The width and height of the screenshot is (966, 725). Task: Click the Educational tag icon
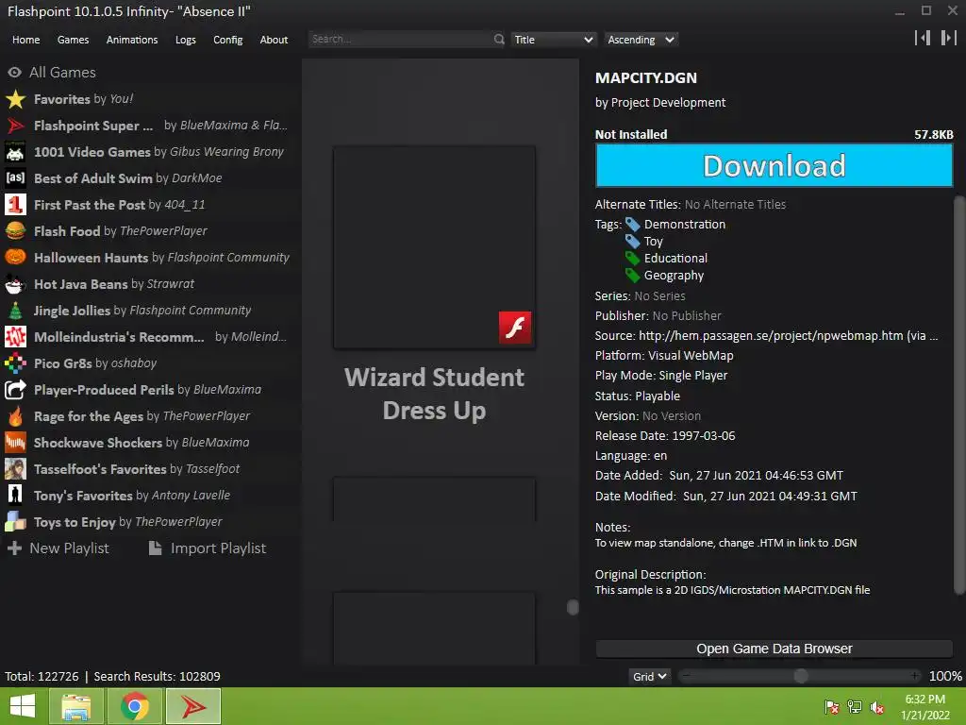click(x=633, y=259)
